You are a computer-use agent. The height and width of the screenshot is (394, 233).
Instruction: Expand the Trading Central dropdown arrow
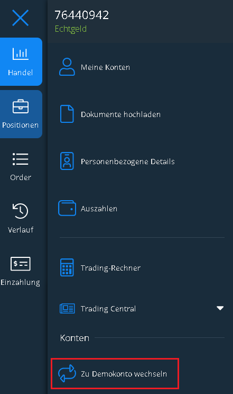point(220,308)
